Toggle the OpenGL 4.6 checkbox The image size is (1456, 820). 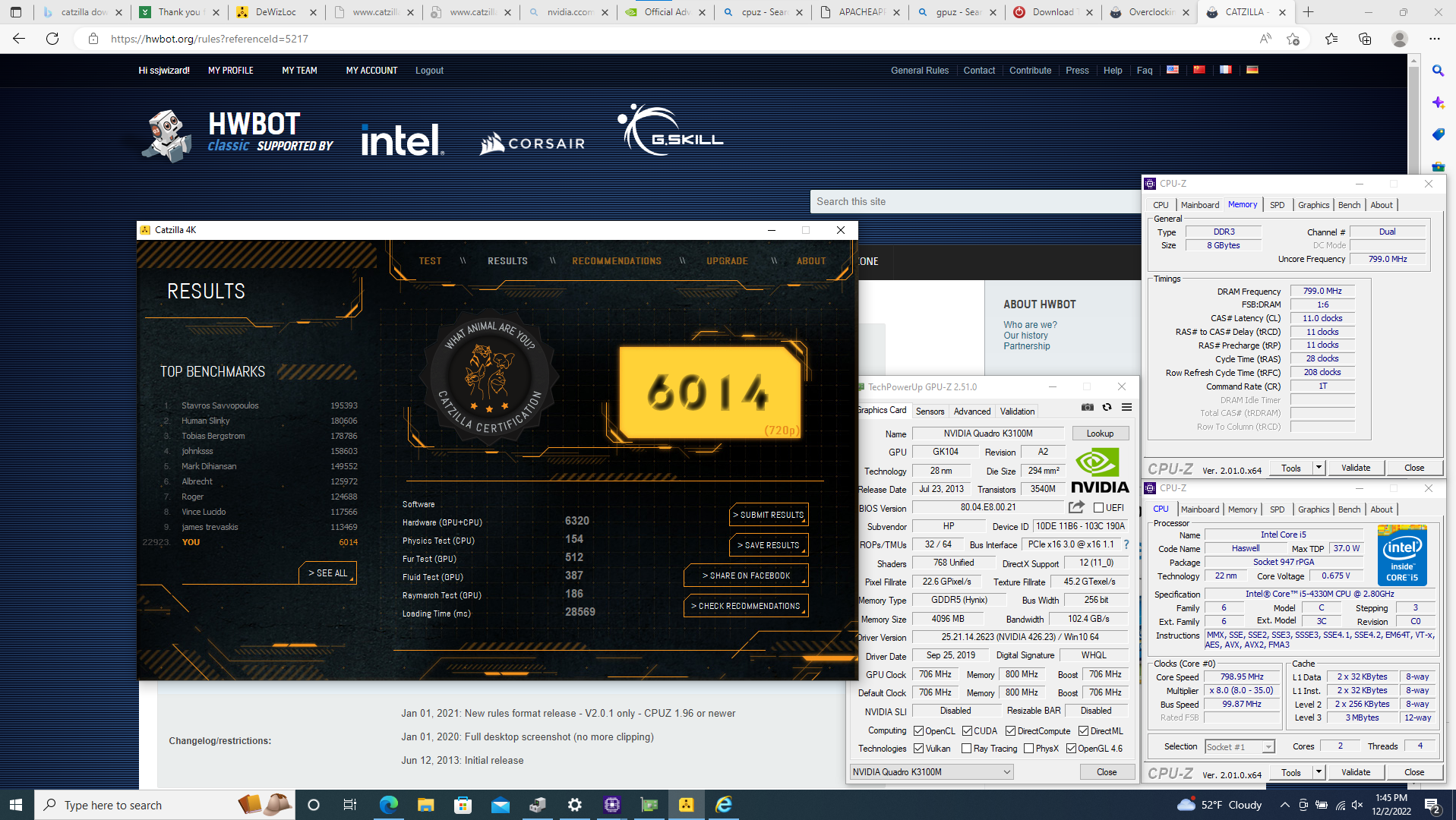tap(1071, 749)
